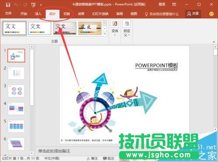Click the 登录 sign-in link
Viewport: 218px width, 162px height.
[162, 4]
